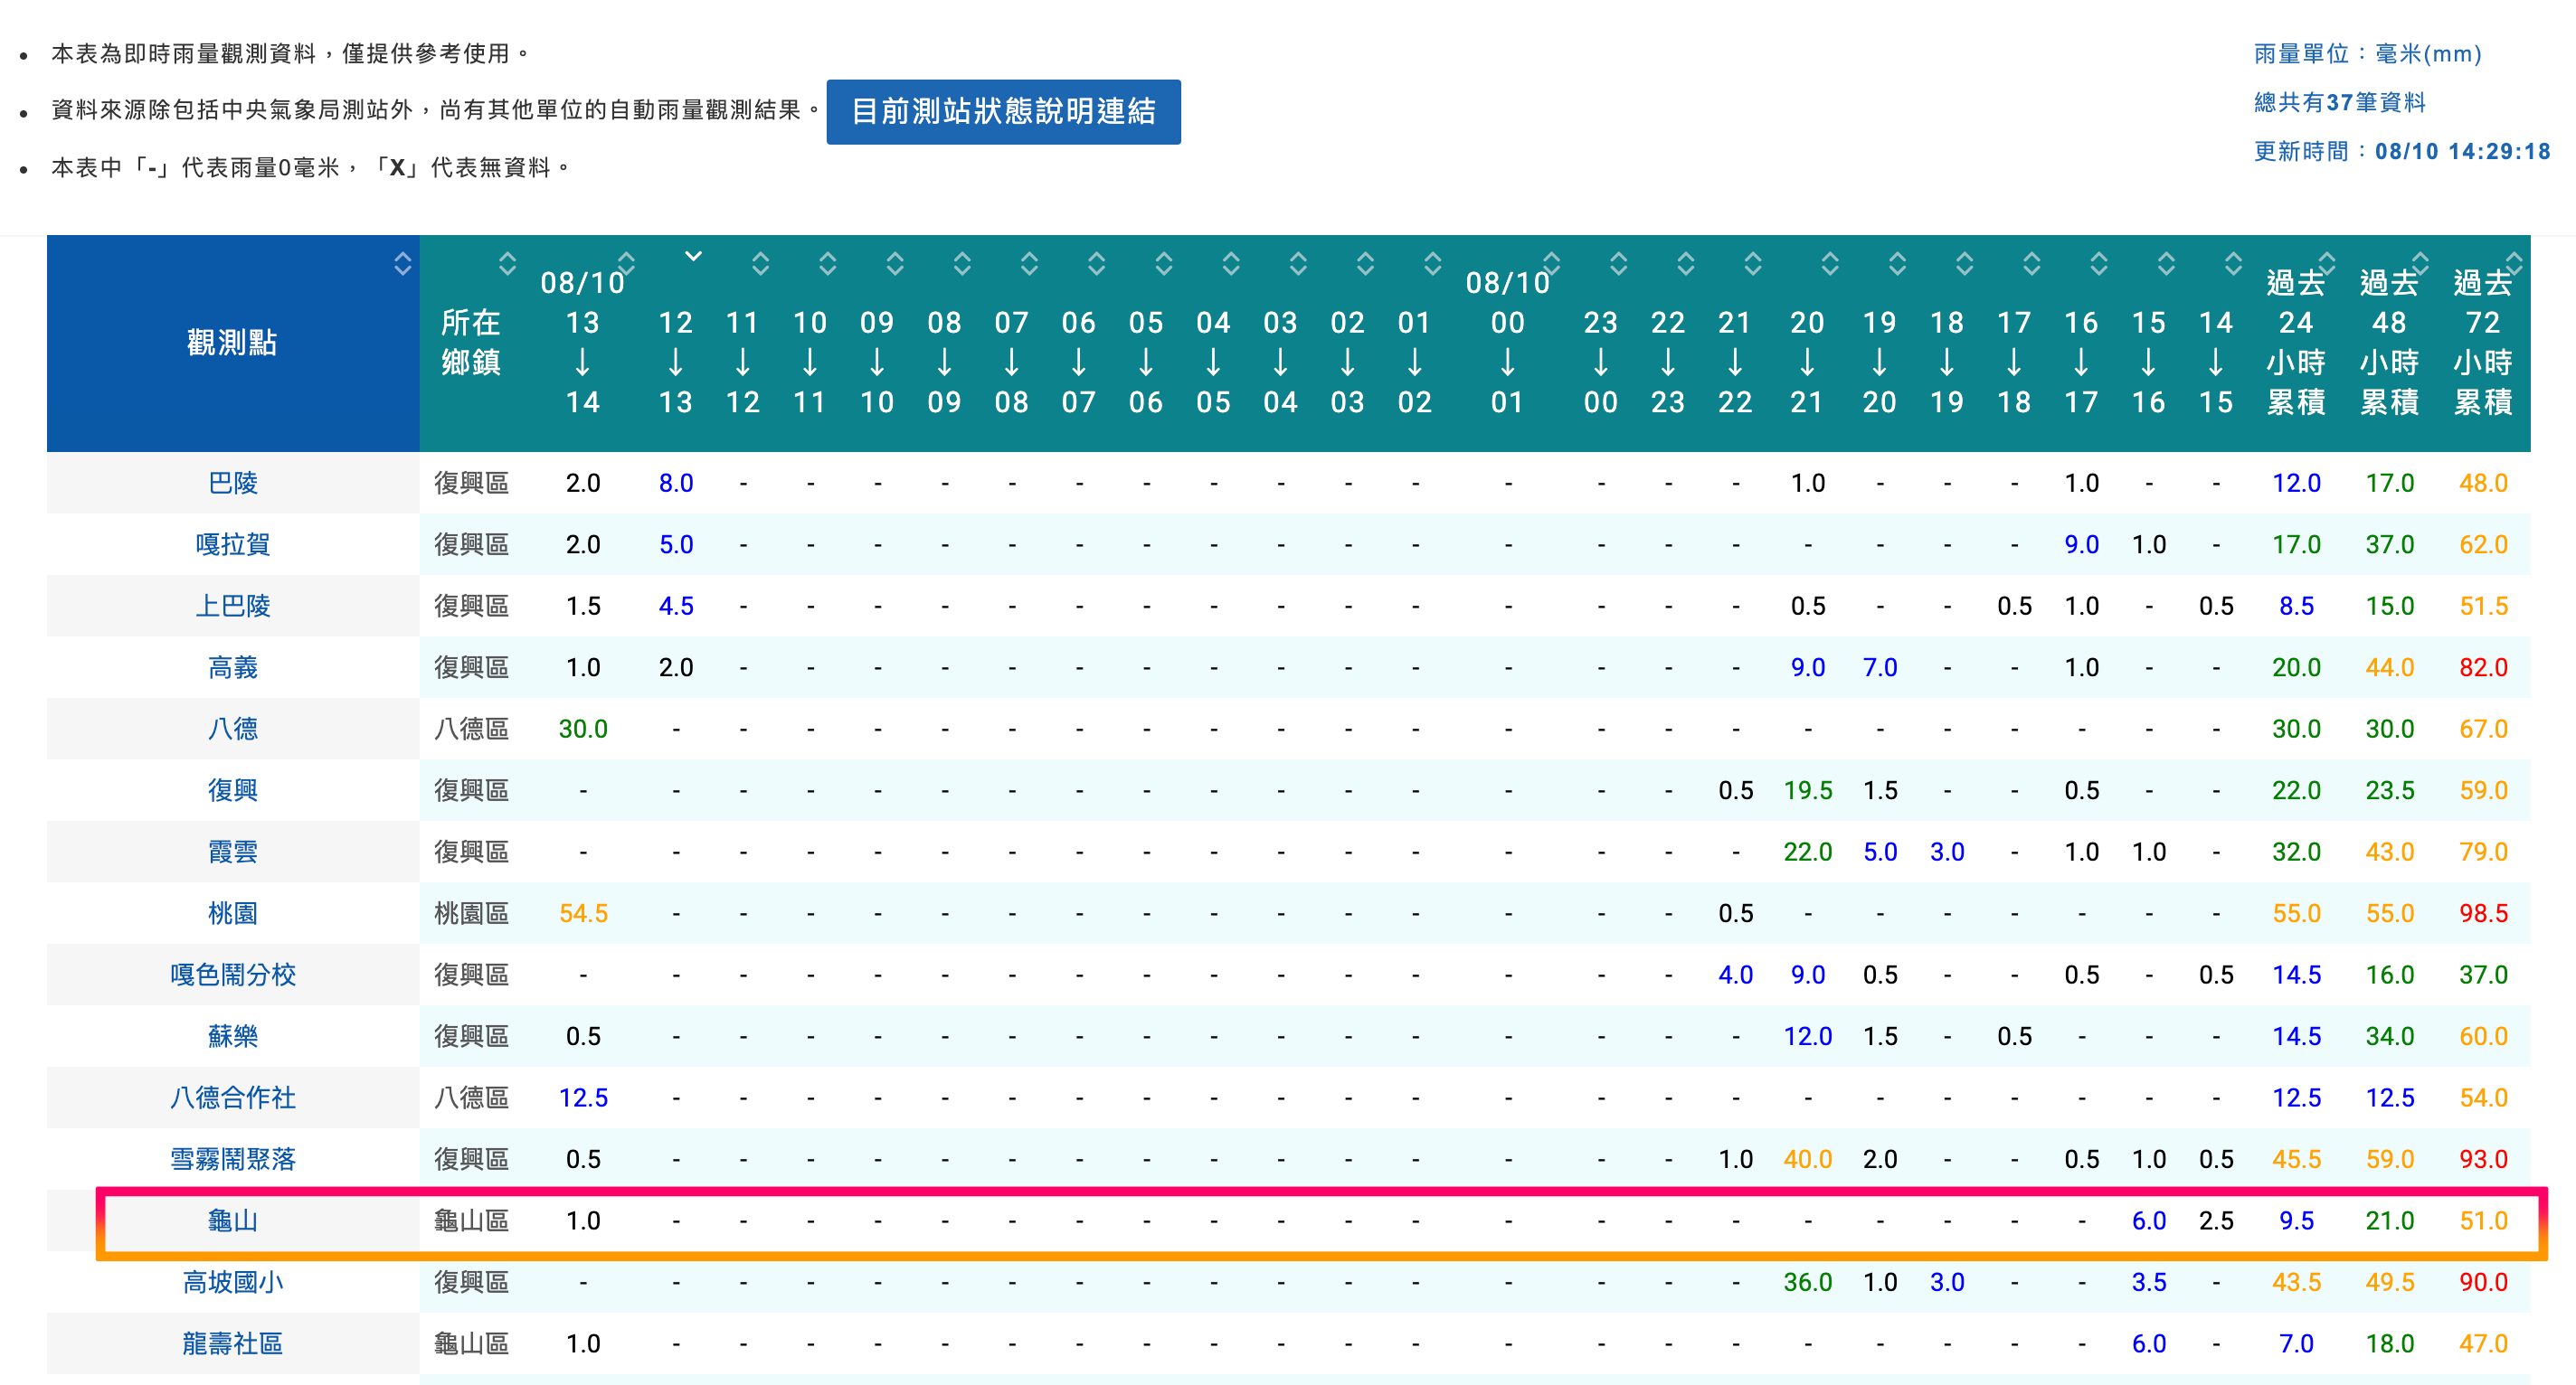Sort by the 13→14 hour column
This screenshot has height=1385, width=2576.
pyautogui.click(x=626, y=264)
